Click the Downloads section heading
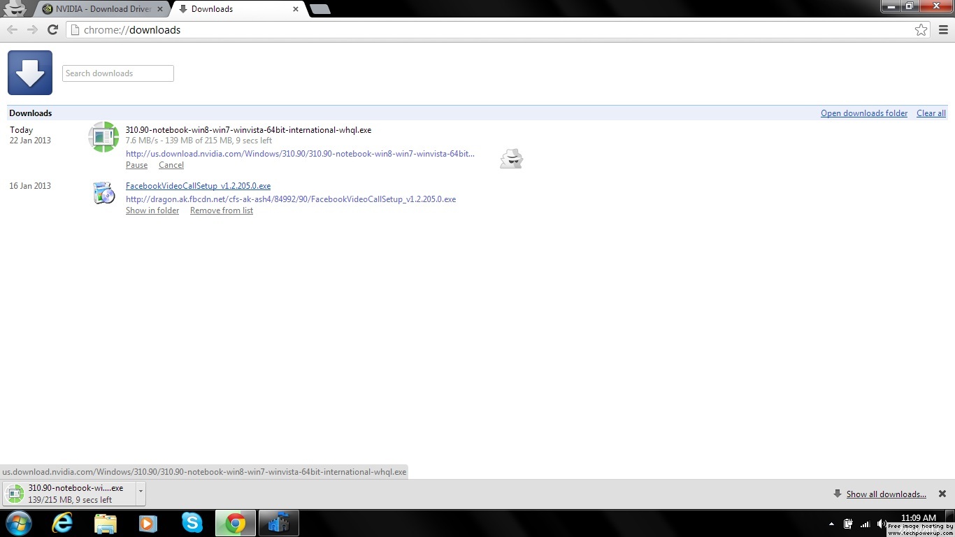Viewport: 955px width, 537px height. 31,113
